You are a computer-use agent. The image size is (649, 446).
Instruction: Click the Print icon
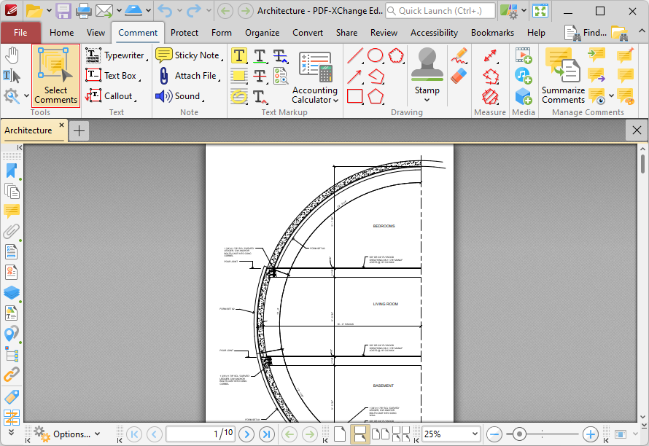[84, 11]
